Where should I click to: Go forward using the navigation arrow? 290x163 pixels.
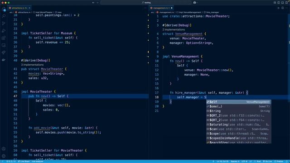click(98, 3)
